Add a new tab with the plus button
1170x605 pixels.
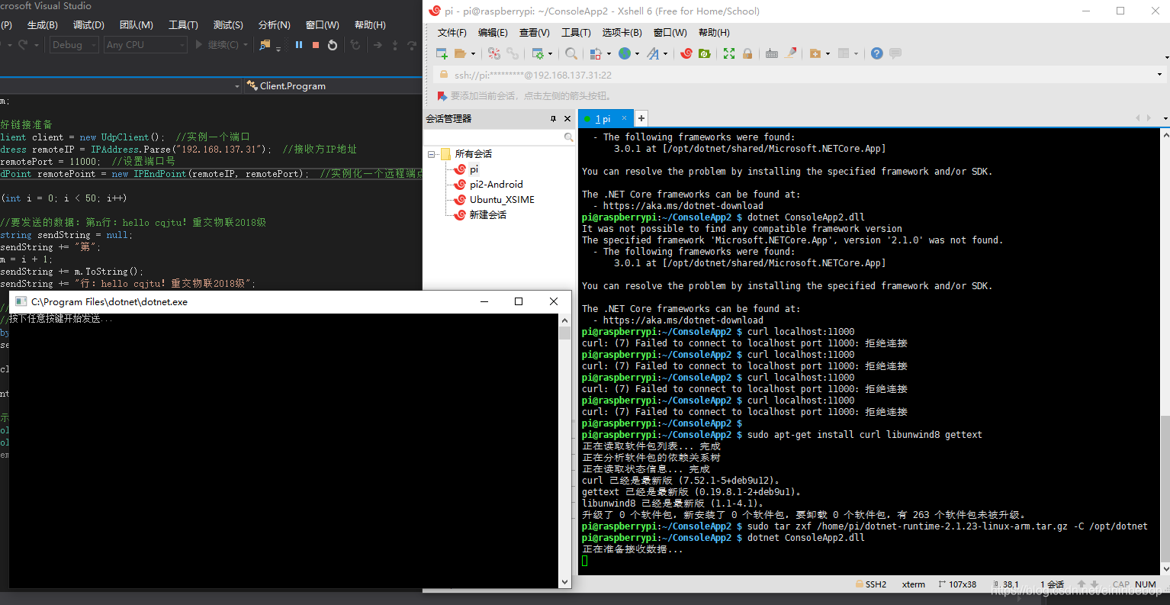(x=641, y=118)
